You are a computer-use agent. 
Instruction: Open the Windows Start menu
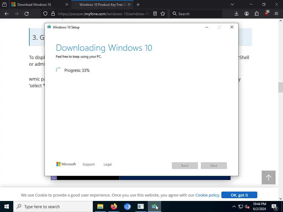(7, 206)
